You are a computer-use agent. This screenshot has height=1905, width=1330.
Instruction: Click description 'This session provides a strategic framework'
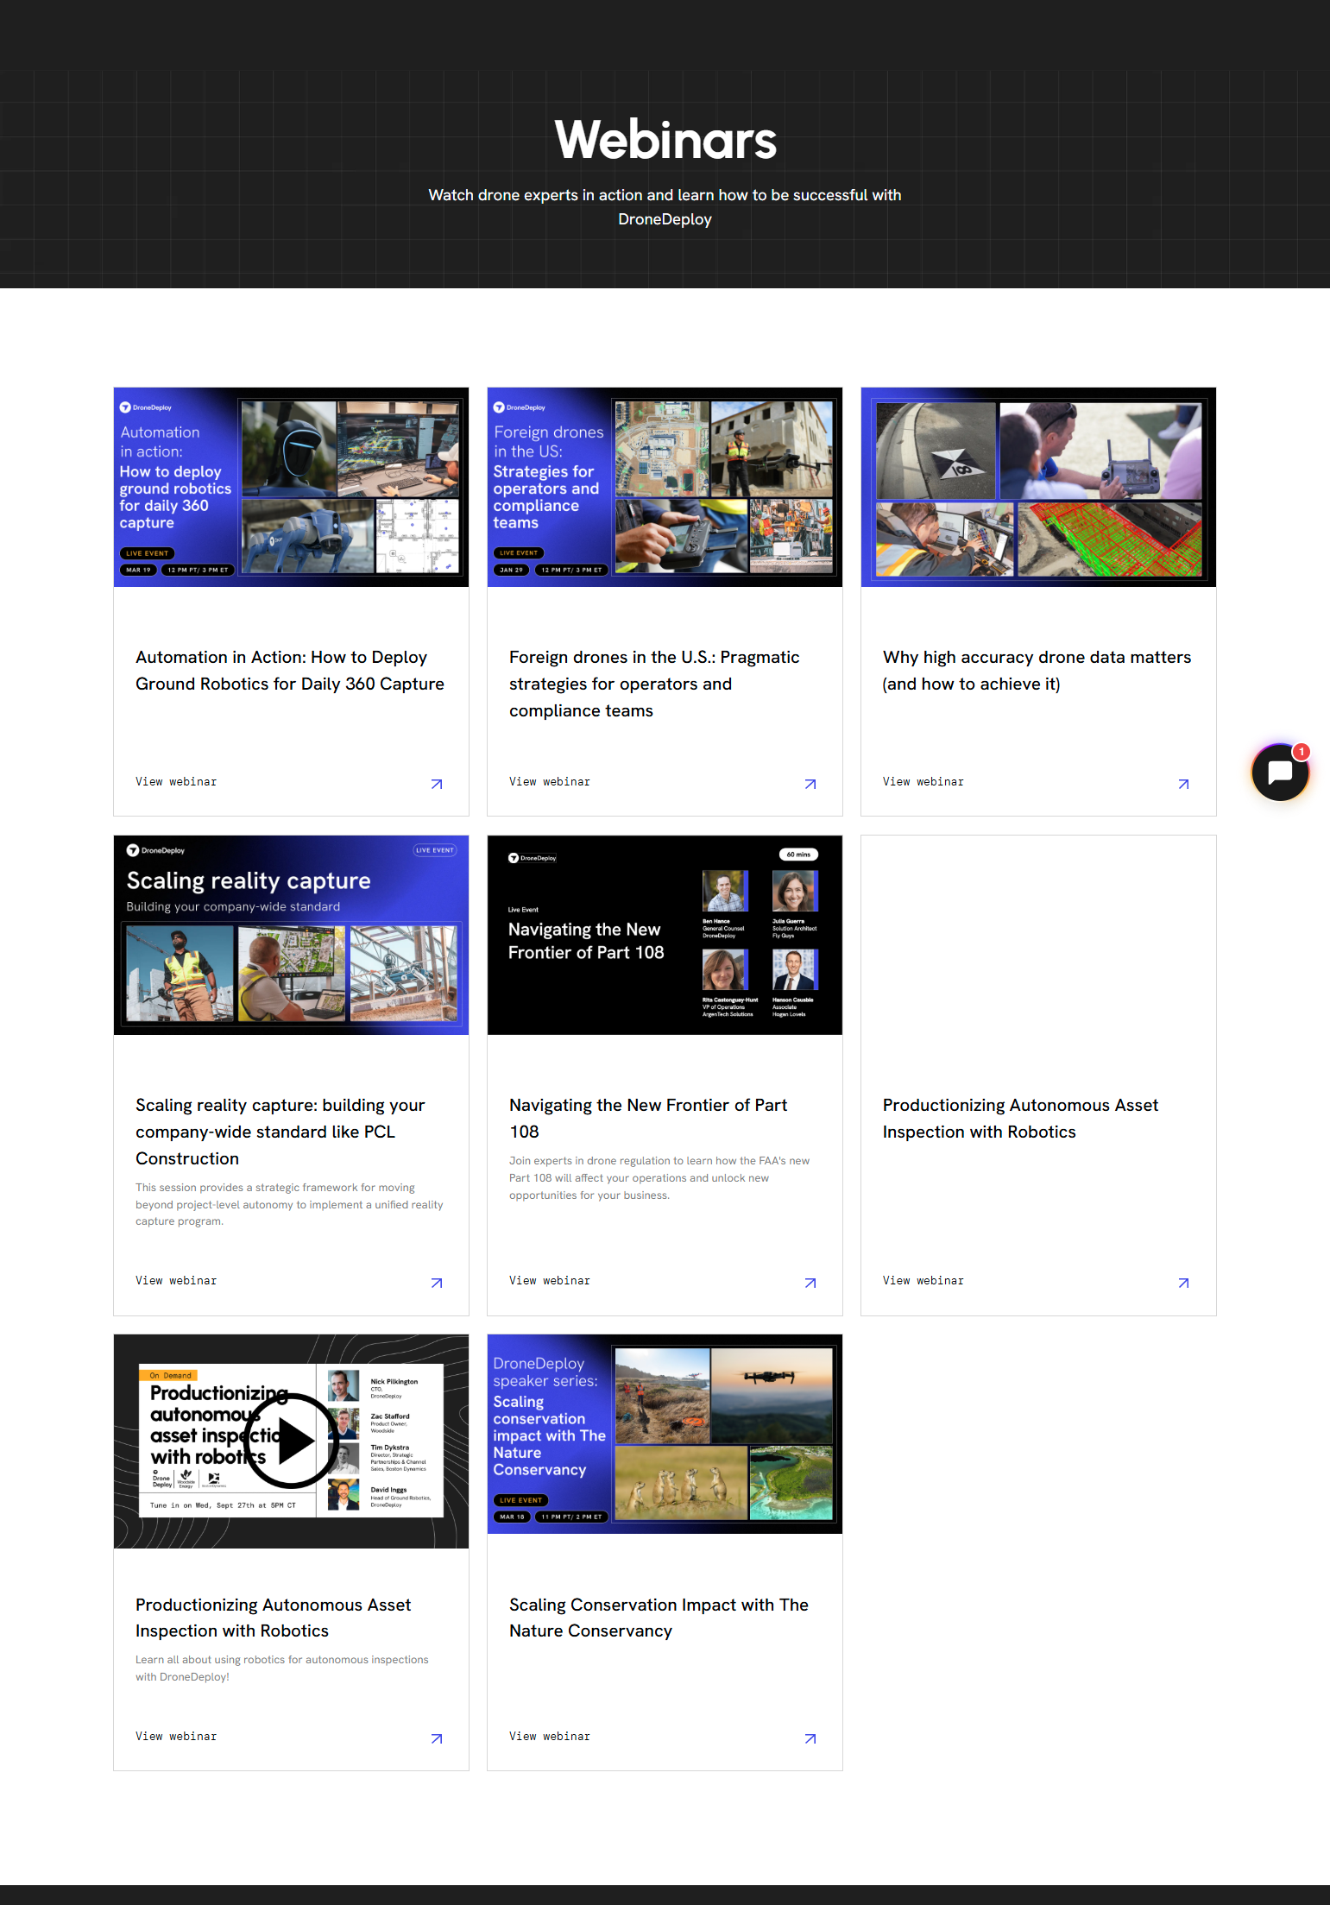point(289,1204)
